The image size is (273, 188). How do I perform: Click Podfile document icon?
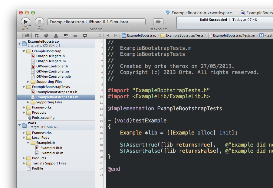pyautogui.click(x=29, y=169)
